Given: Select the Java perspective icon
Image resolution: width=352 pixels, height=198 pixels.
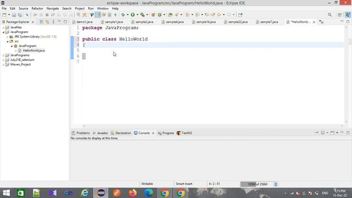Looking at the screenshot, I should 348,15.
